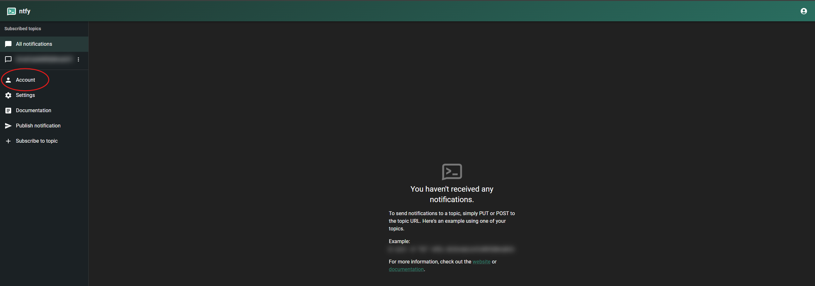The image size is (815, 286).
Task: Click the Documentation page icon
Action: (x=8, y=111)
